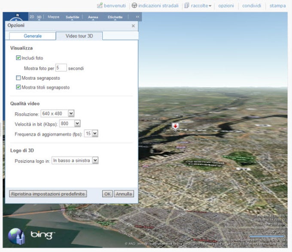Open the Risoluzione 640 x 480 dropdown

coord(58,114)
